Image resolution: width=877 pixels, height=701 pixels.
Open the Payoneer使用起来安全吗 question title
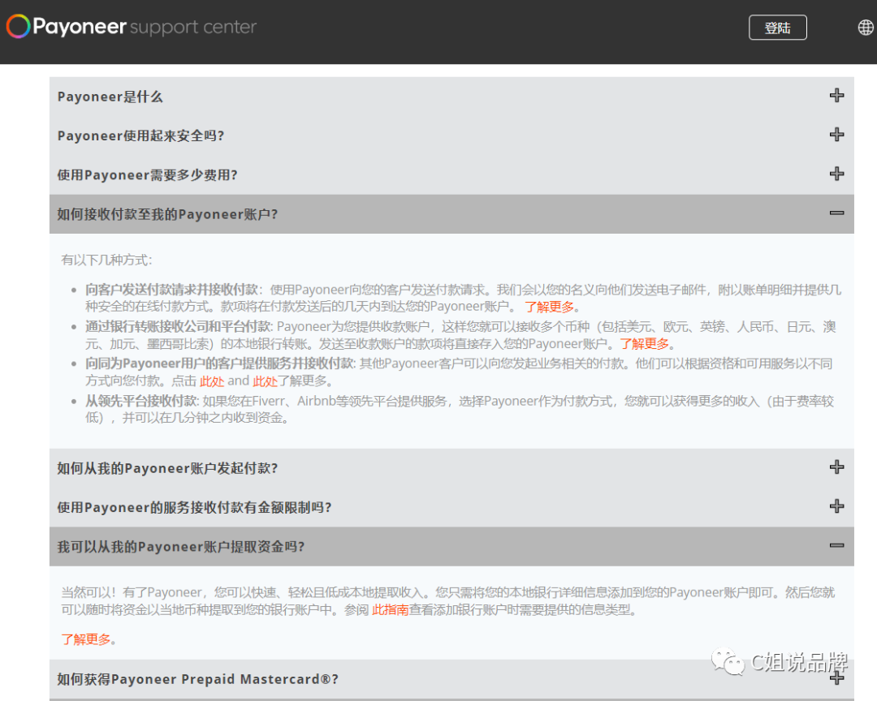(141, 135)
